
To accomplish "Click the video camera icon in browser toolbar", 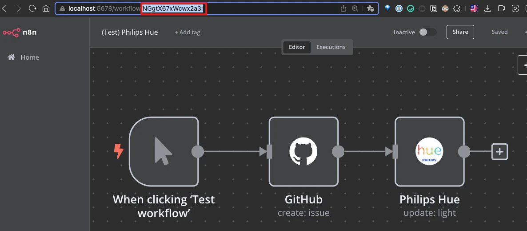I will [x=502, y=9].
